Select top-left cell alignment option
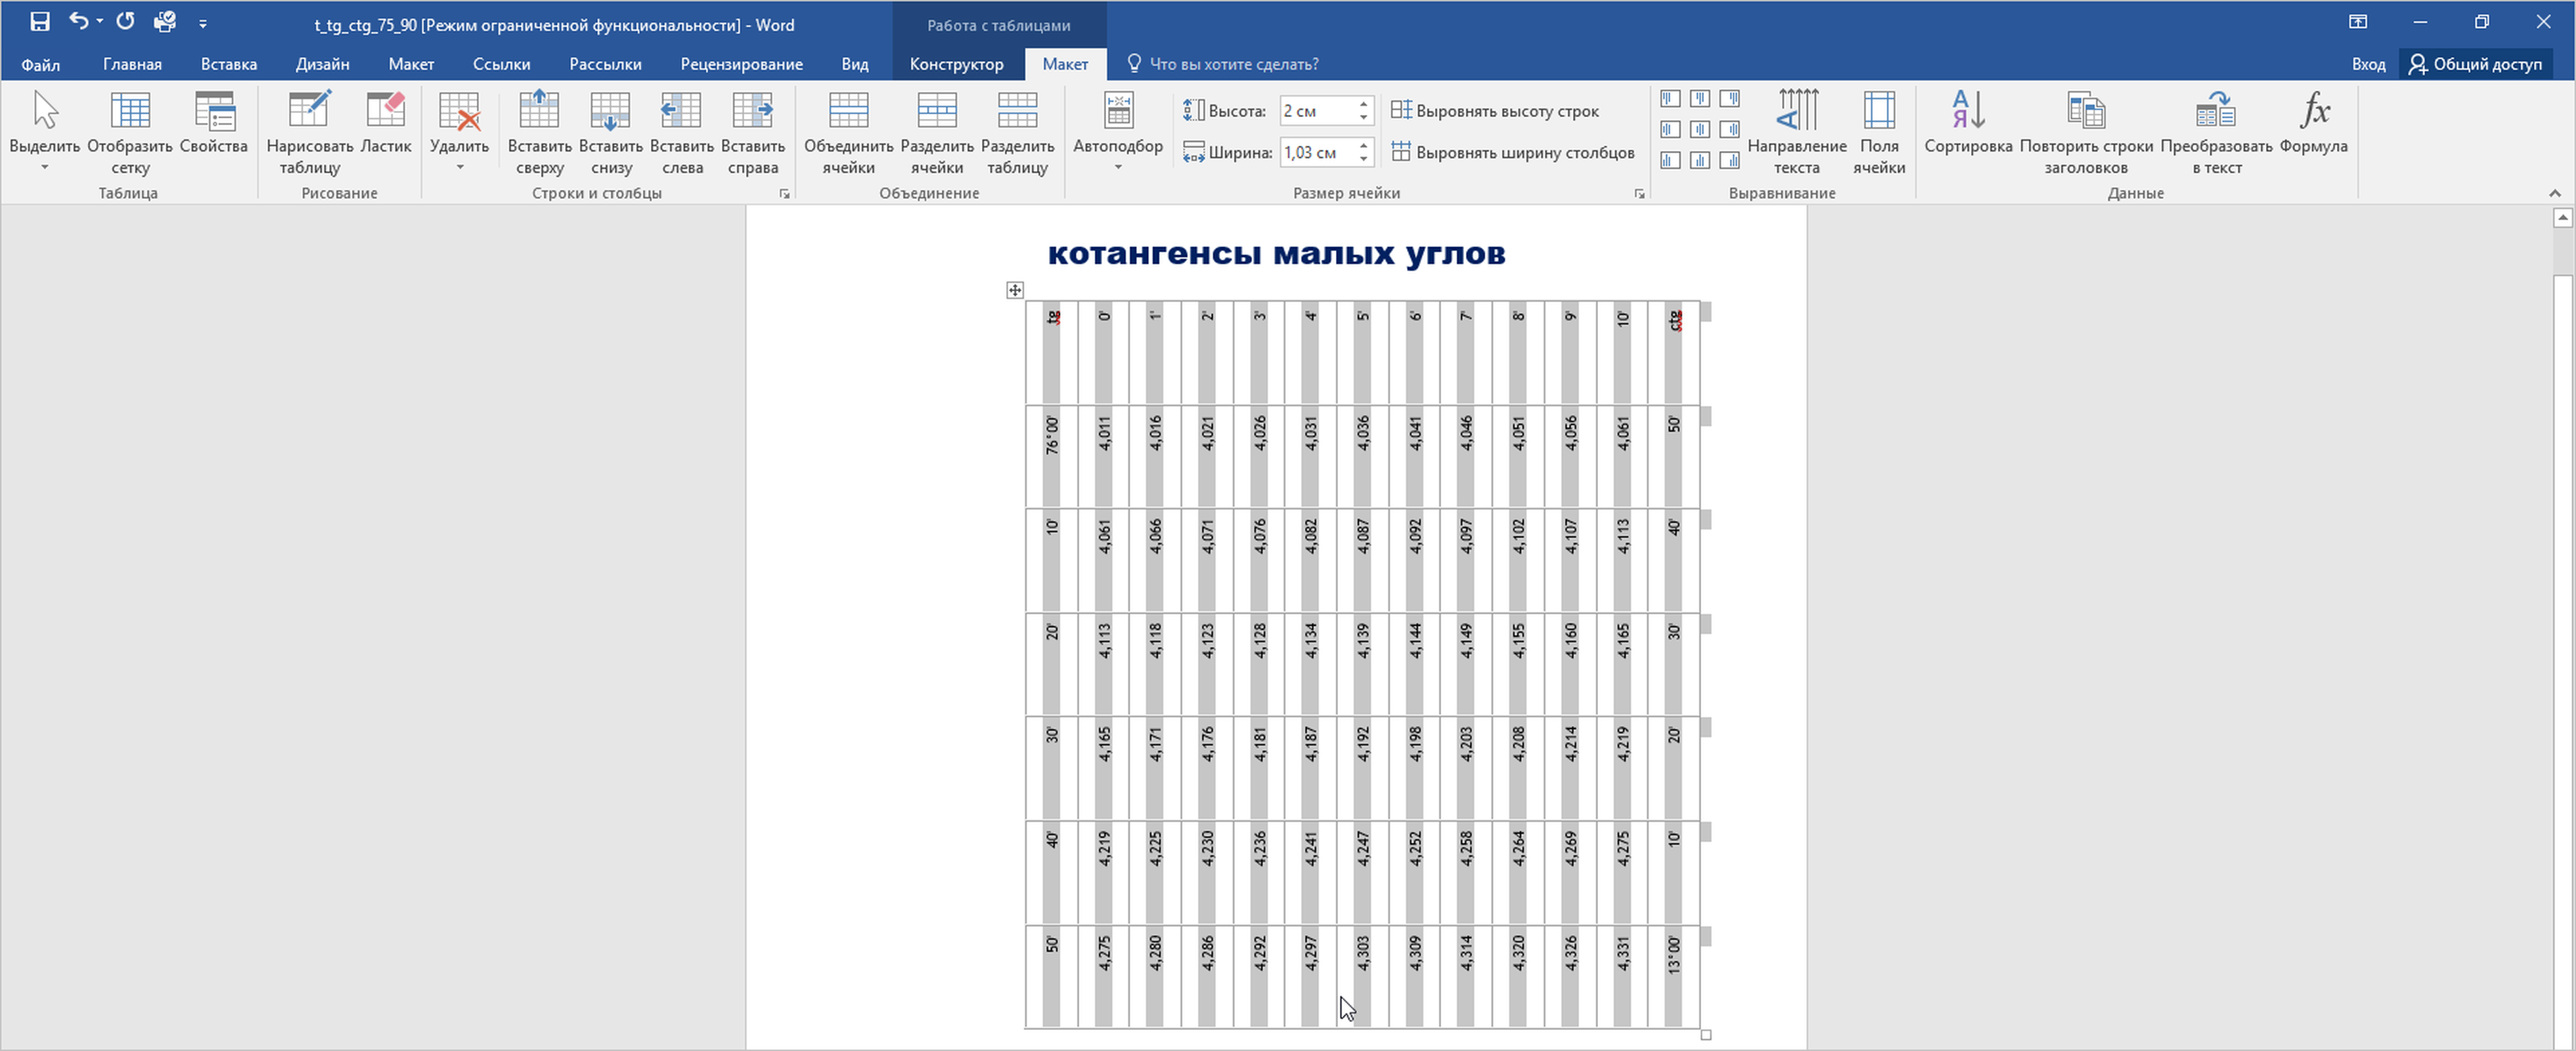The height and width of the screenshot is (1051, 2576). tap(1670, 99)
